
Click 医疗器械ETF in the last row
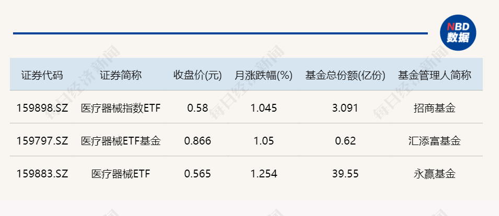[121, 174]
